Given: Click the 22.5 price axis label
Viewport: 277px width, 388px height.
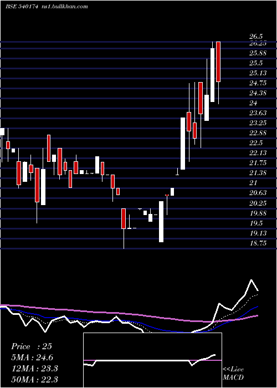Looking at the screenshot, I should [256, 143].
